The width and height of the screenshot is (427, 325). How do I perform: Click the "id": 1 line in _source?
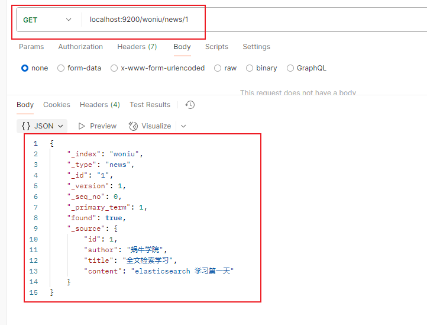101,239
